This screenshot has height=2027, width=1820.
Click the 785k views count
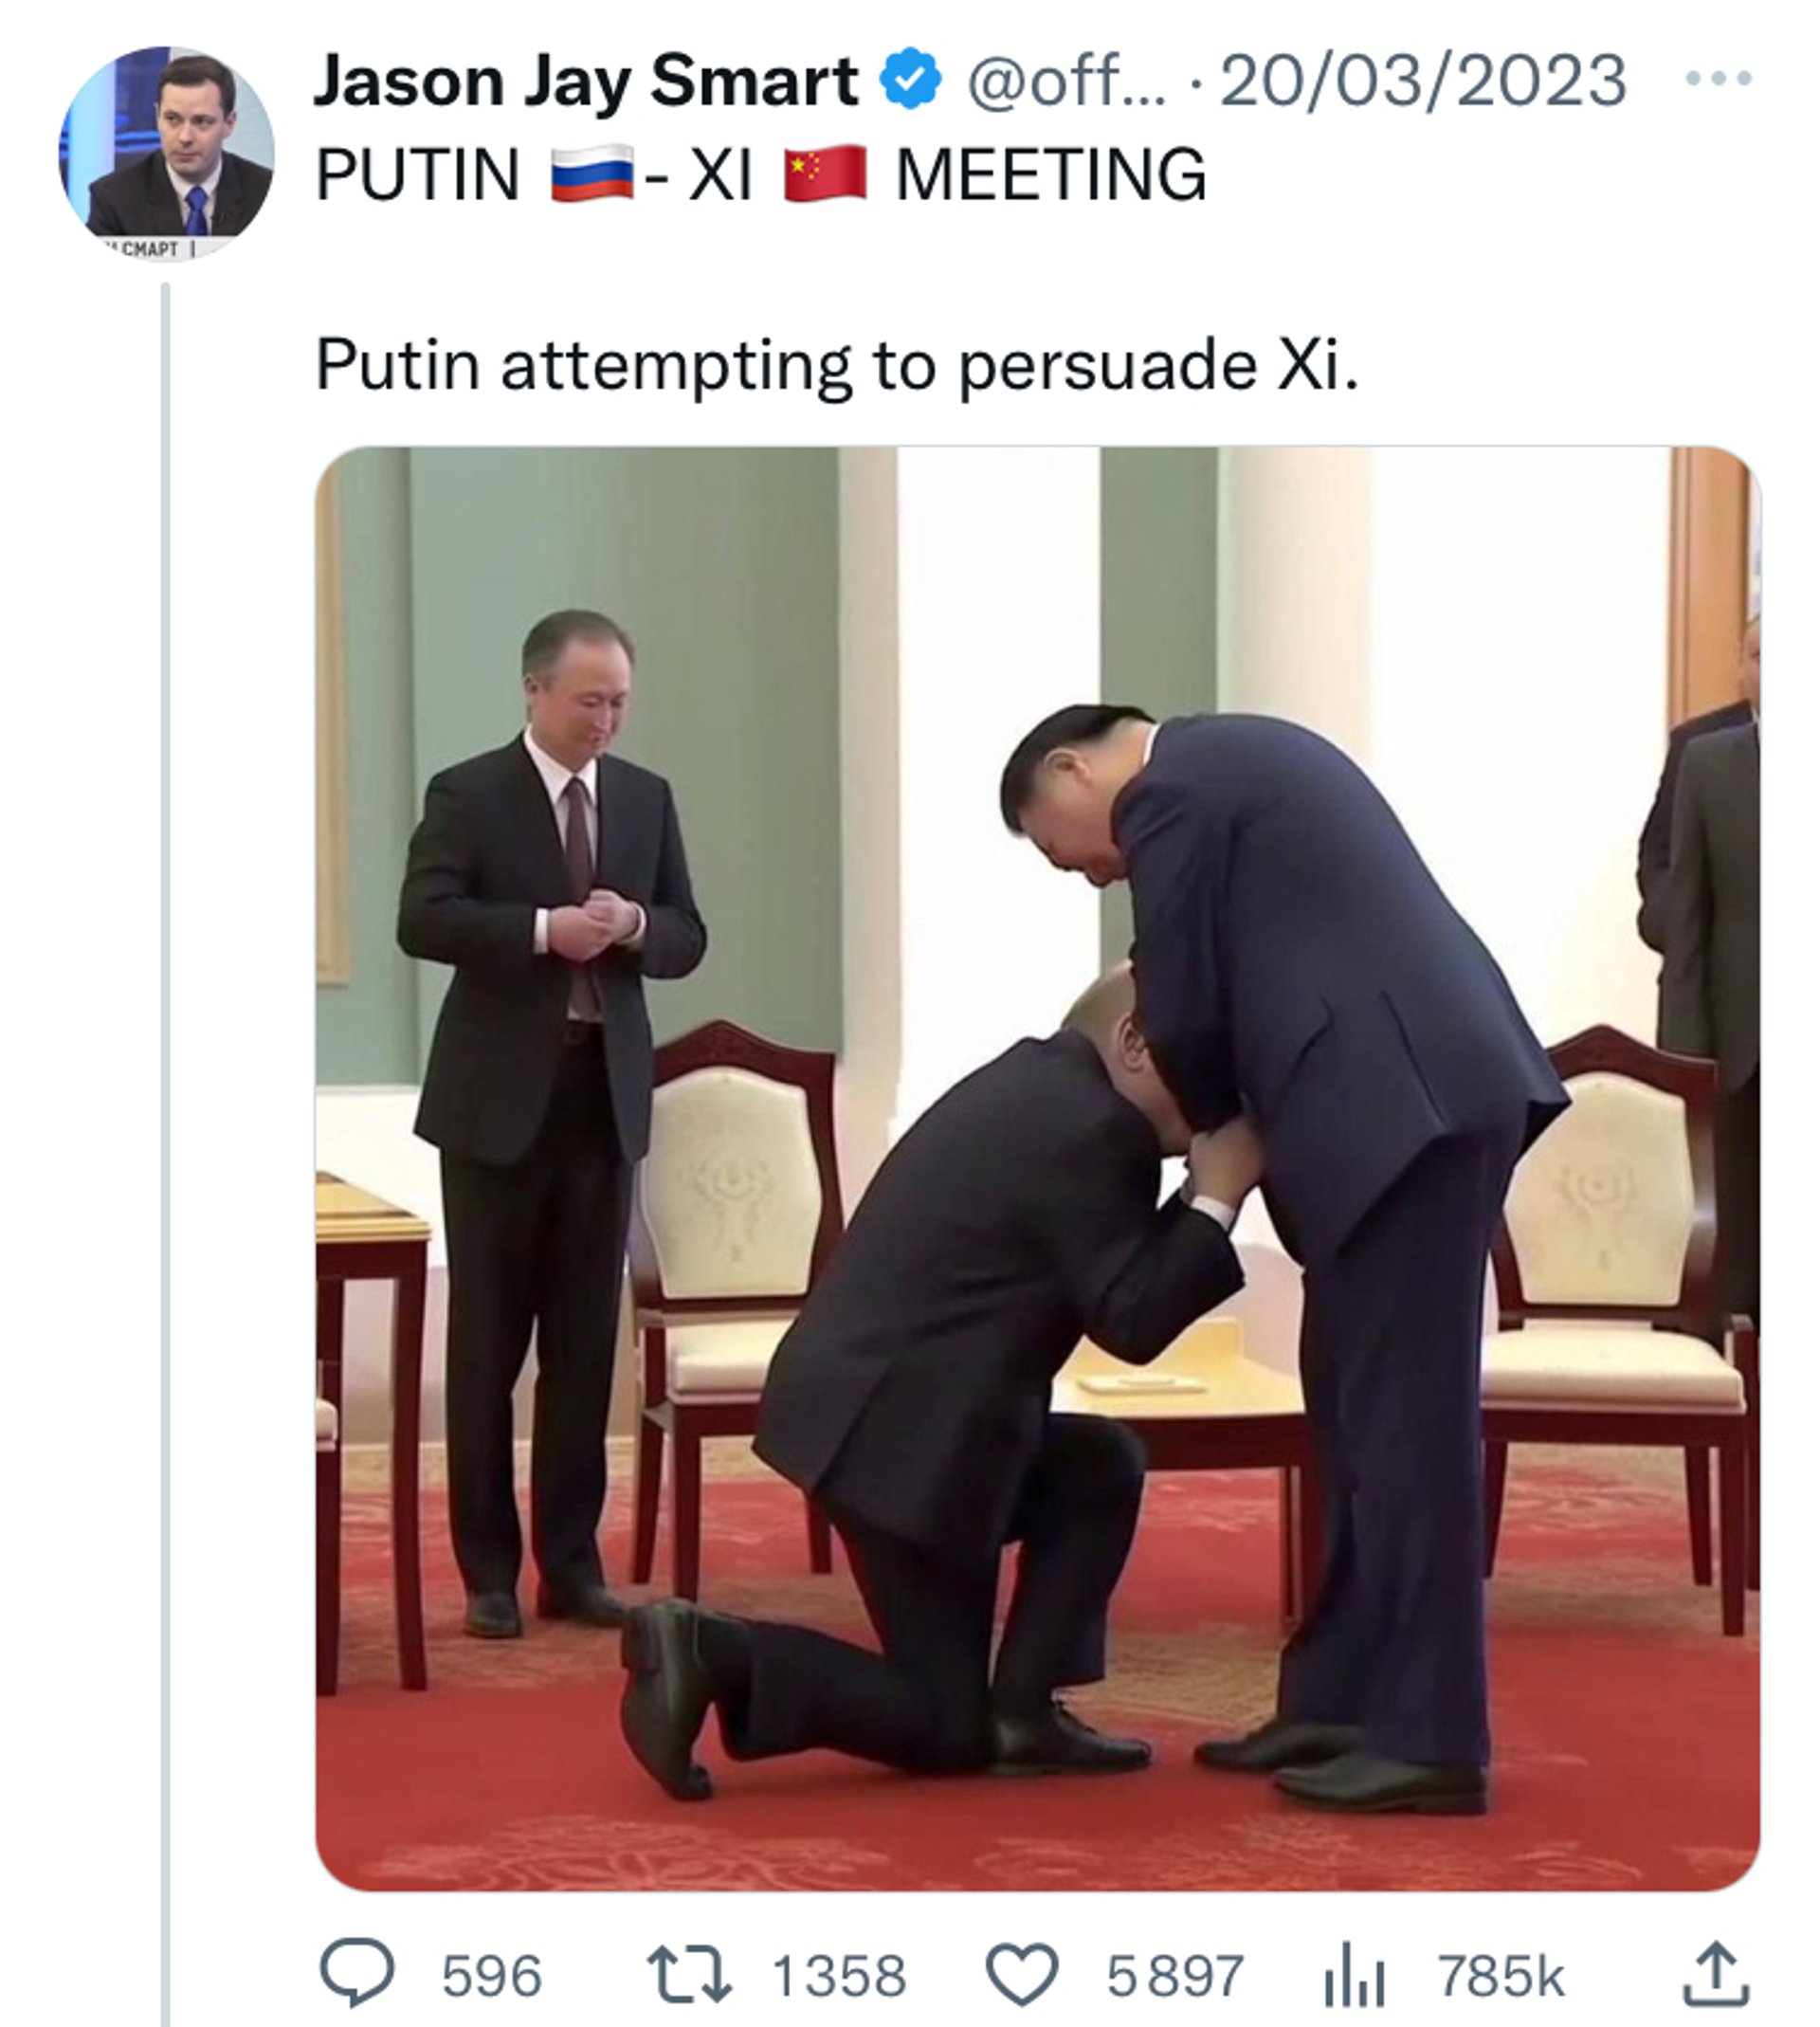[x=1501, y=1976]
